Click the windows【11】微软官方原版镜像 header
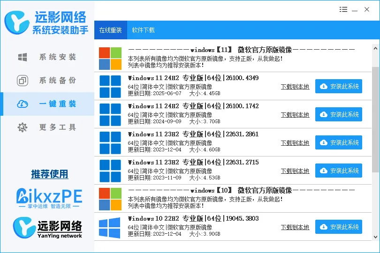This screenshot has height=253, width=380. (242, 50)
